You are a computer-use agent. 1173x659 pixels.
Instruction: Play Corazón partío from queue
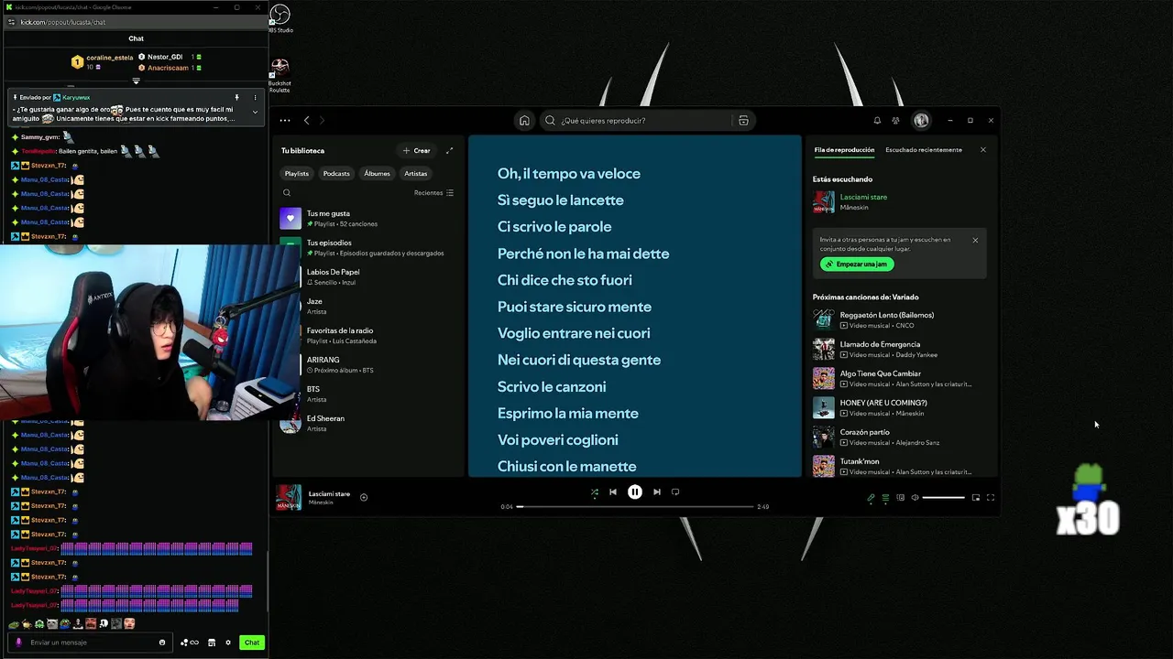tap(900, 437)
